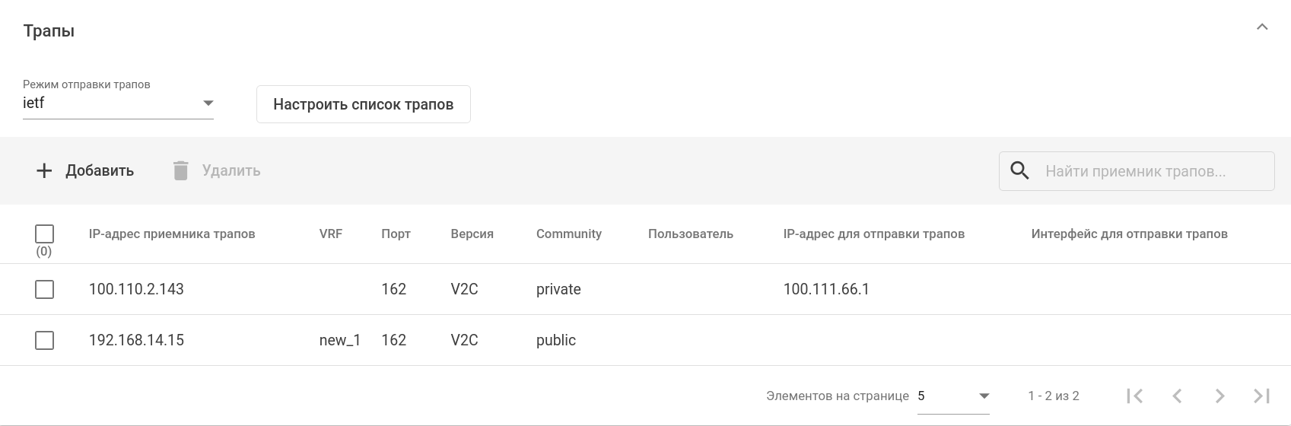Click the trash bin delete icon
Viewport: 1291px width, 426px height.
(x=180, y=170)
